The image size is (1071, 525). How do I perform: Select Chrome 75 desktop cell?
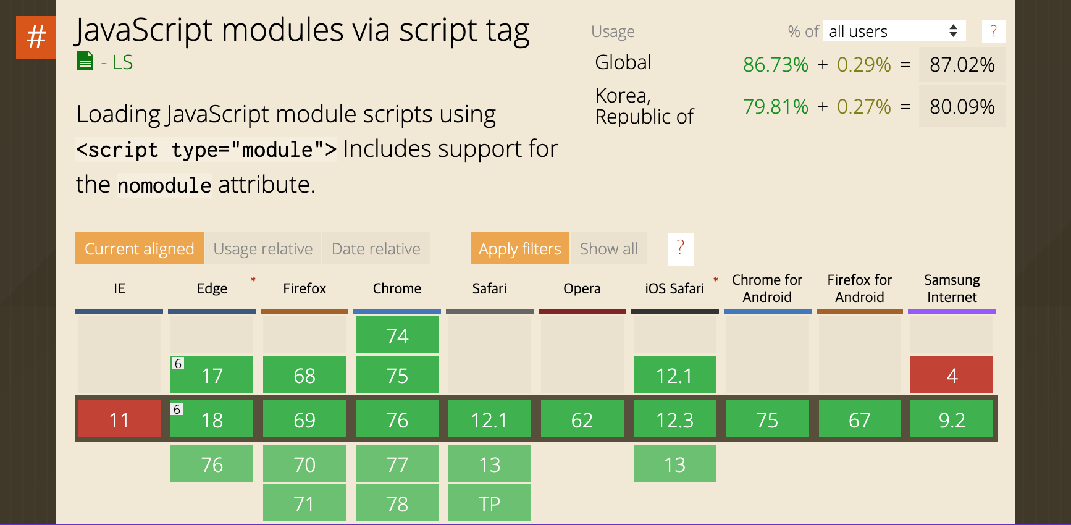tap(397, 374)
